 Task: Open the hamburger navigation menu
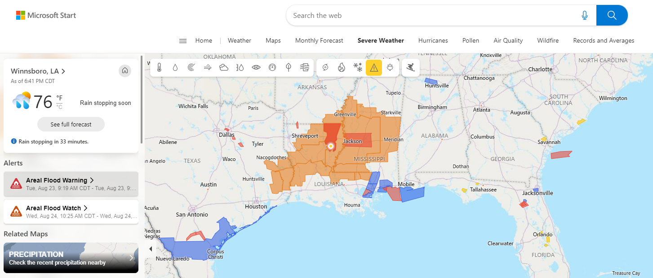point(183,41)
